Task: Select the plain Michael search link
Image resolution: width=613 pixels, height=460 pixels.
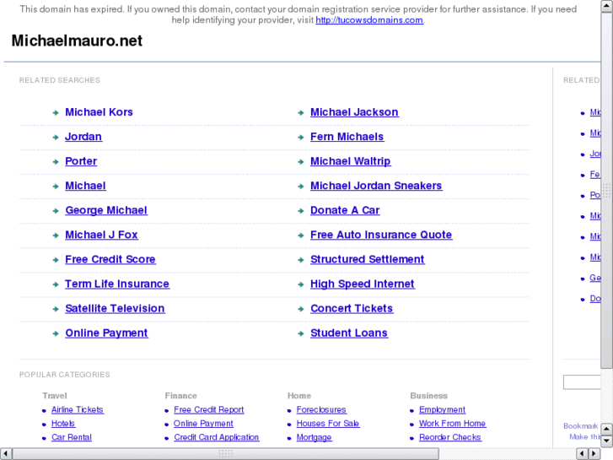Action: point(85,186)
